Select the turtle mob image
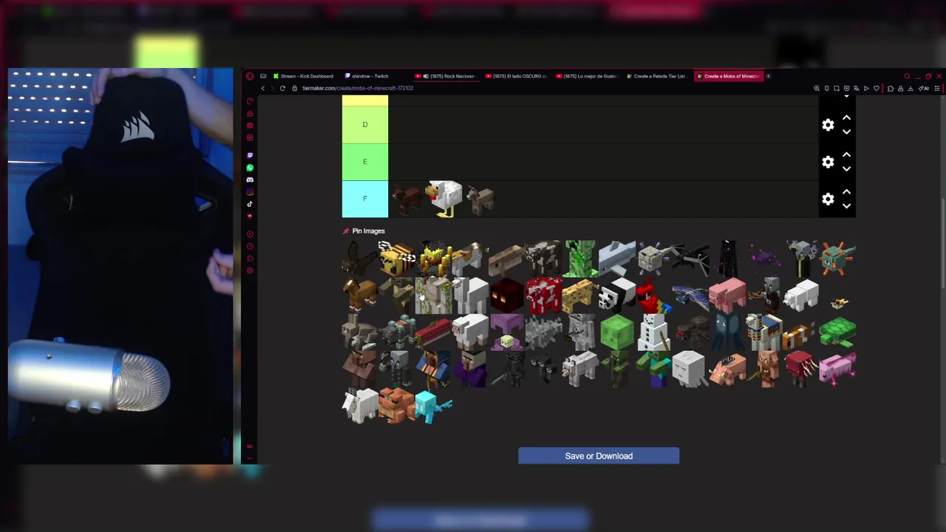Screen dimensions: 946x532 [837, 332]
